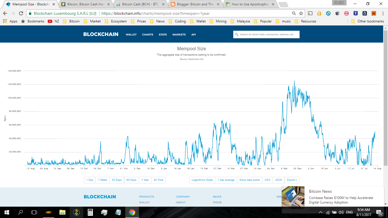Set chart timespan to 1 Day
This screenshot has height=218, width=388.
90,180
